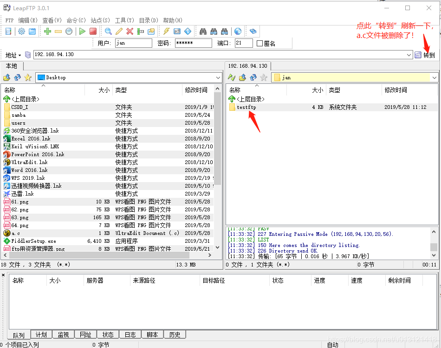
Task: Open the 目录(D) menu
Action: tap(149, 20)
